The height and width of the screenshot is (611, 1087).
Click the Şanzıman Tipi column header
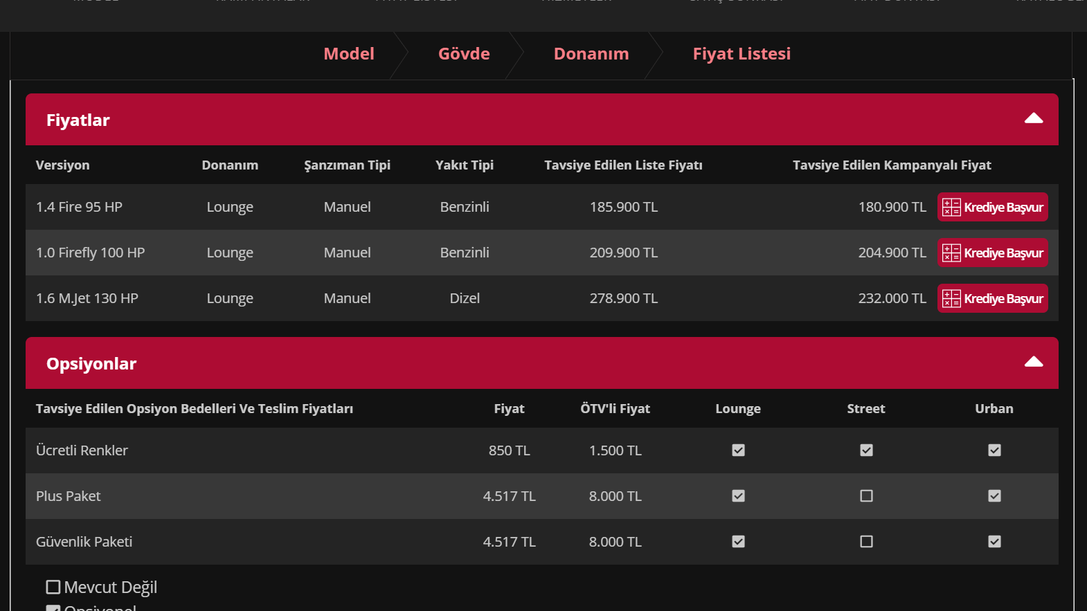[x=347, y=165]
